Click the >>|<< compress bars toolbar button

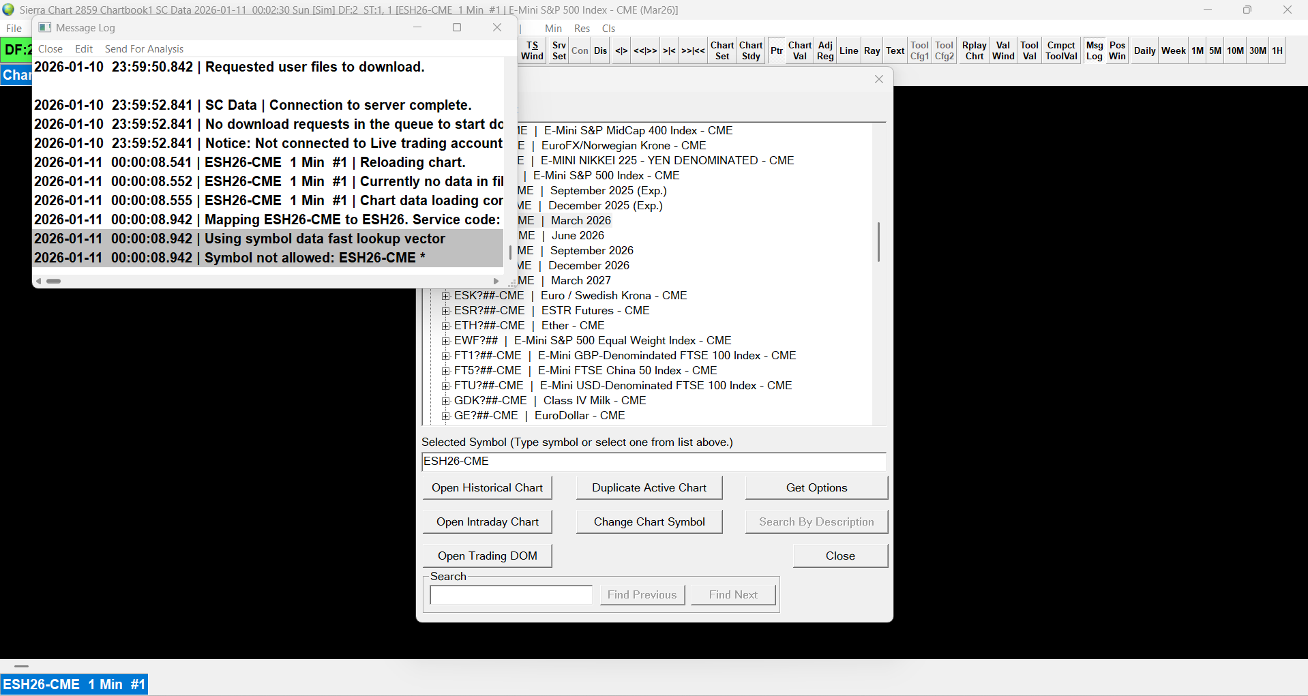tap(693, 50)
